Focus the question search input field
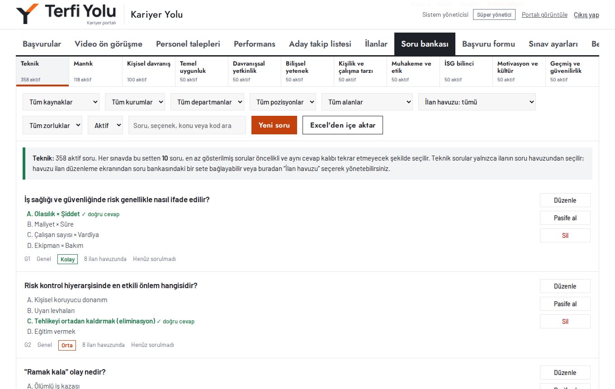Viewport: 615px width, 389px height. (187, 125)
